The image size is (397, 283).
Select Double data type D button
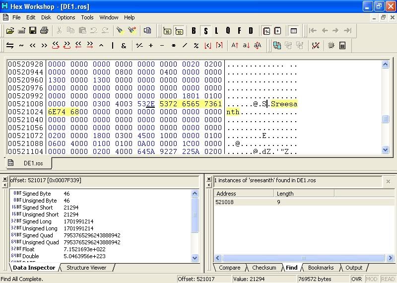(251, 31)
